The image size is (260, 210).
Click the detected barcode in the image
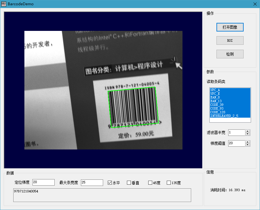click(x=133, y=107)
